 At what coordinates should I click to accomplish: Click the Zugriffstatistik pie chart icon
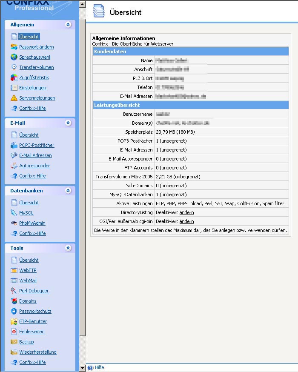coord(14,77)
